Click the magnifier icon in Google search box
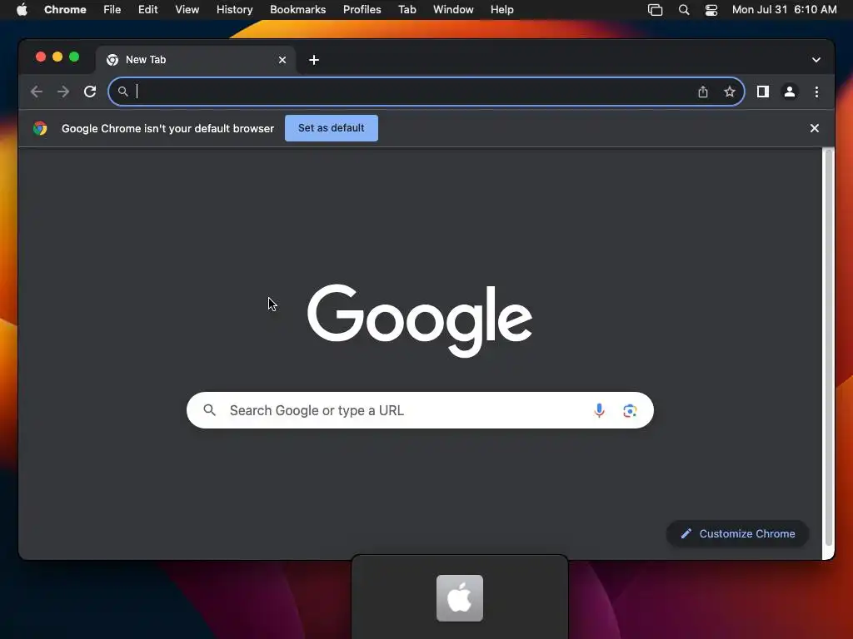This screenshot has width=853, height=639. 209,409
